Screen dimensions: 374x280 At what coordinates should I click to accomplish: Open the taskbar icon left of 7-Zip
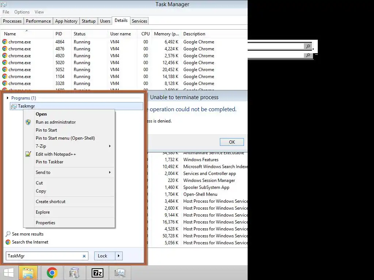(x=74, y=273)
